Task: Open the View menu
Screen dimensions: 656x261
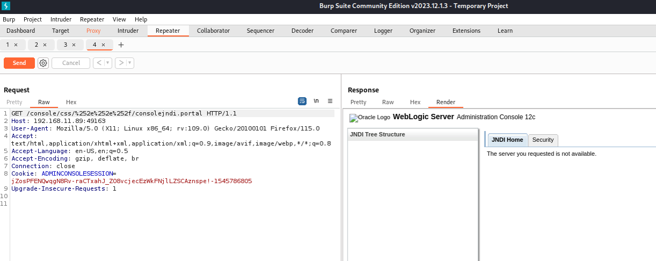Action: click(x=119, y=19)
